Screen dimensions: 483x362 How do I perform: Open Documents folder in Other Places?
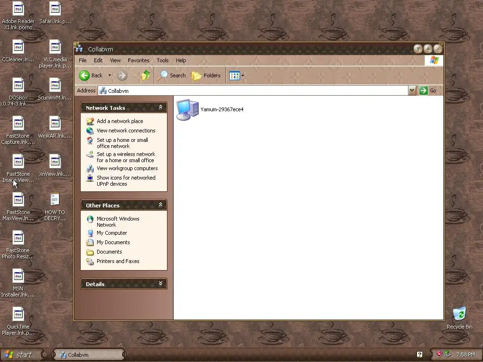click(109, 252)
